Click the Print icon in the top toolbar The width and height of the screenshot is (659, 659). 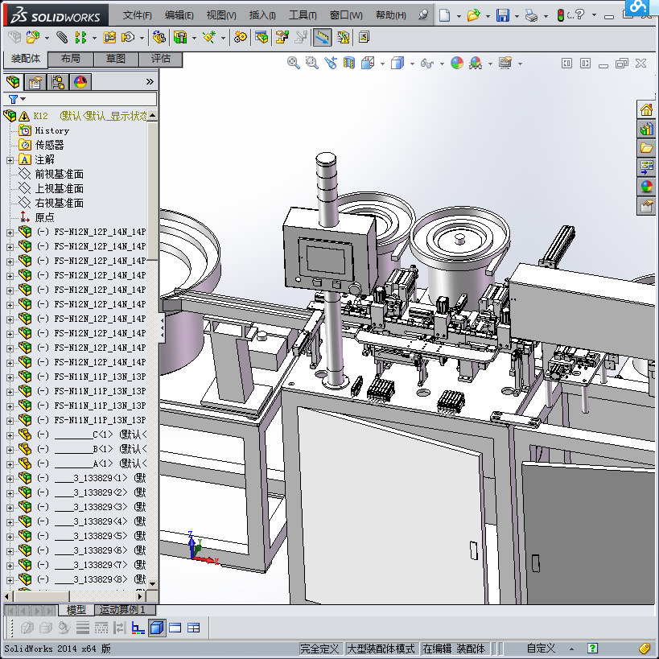(530, 15)
